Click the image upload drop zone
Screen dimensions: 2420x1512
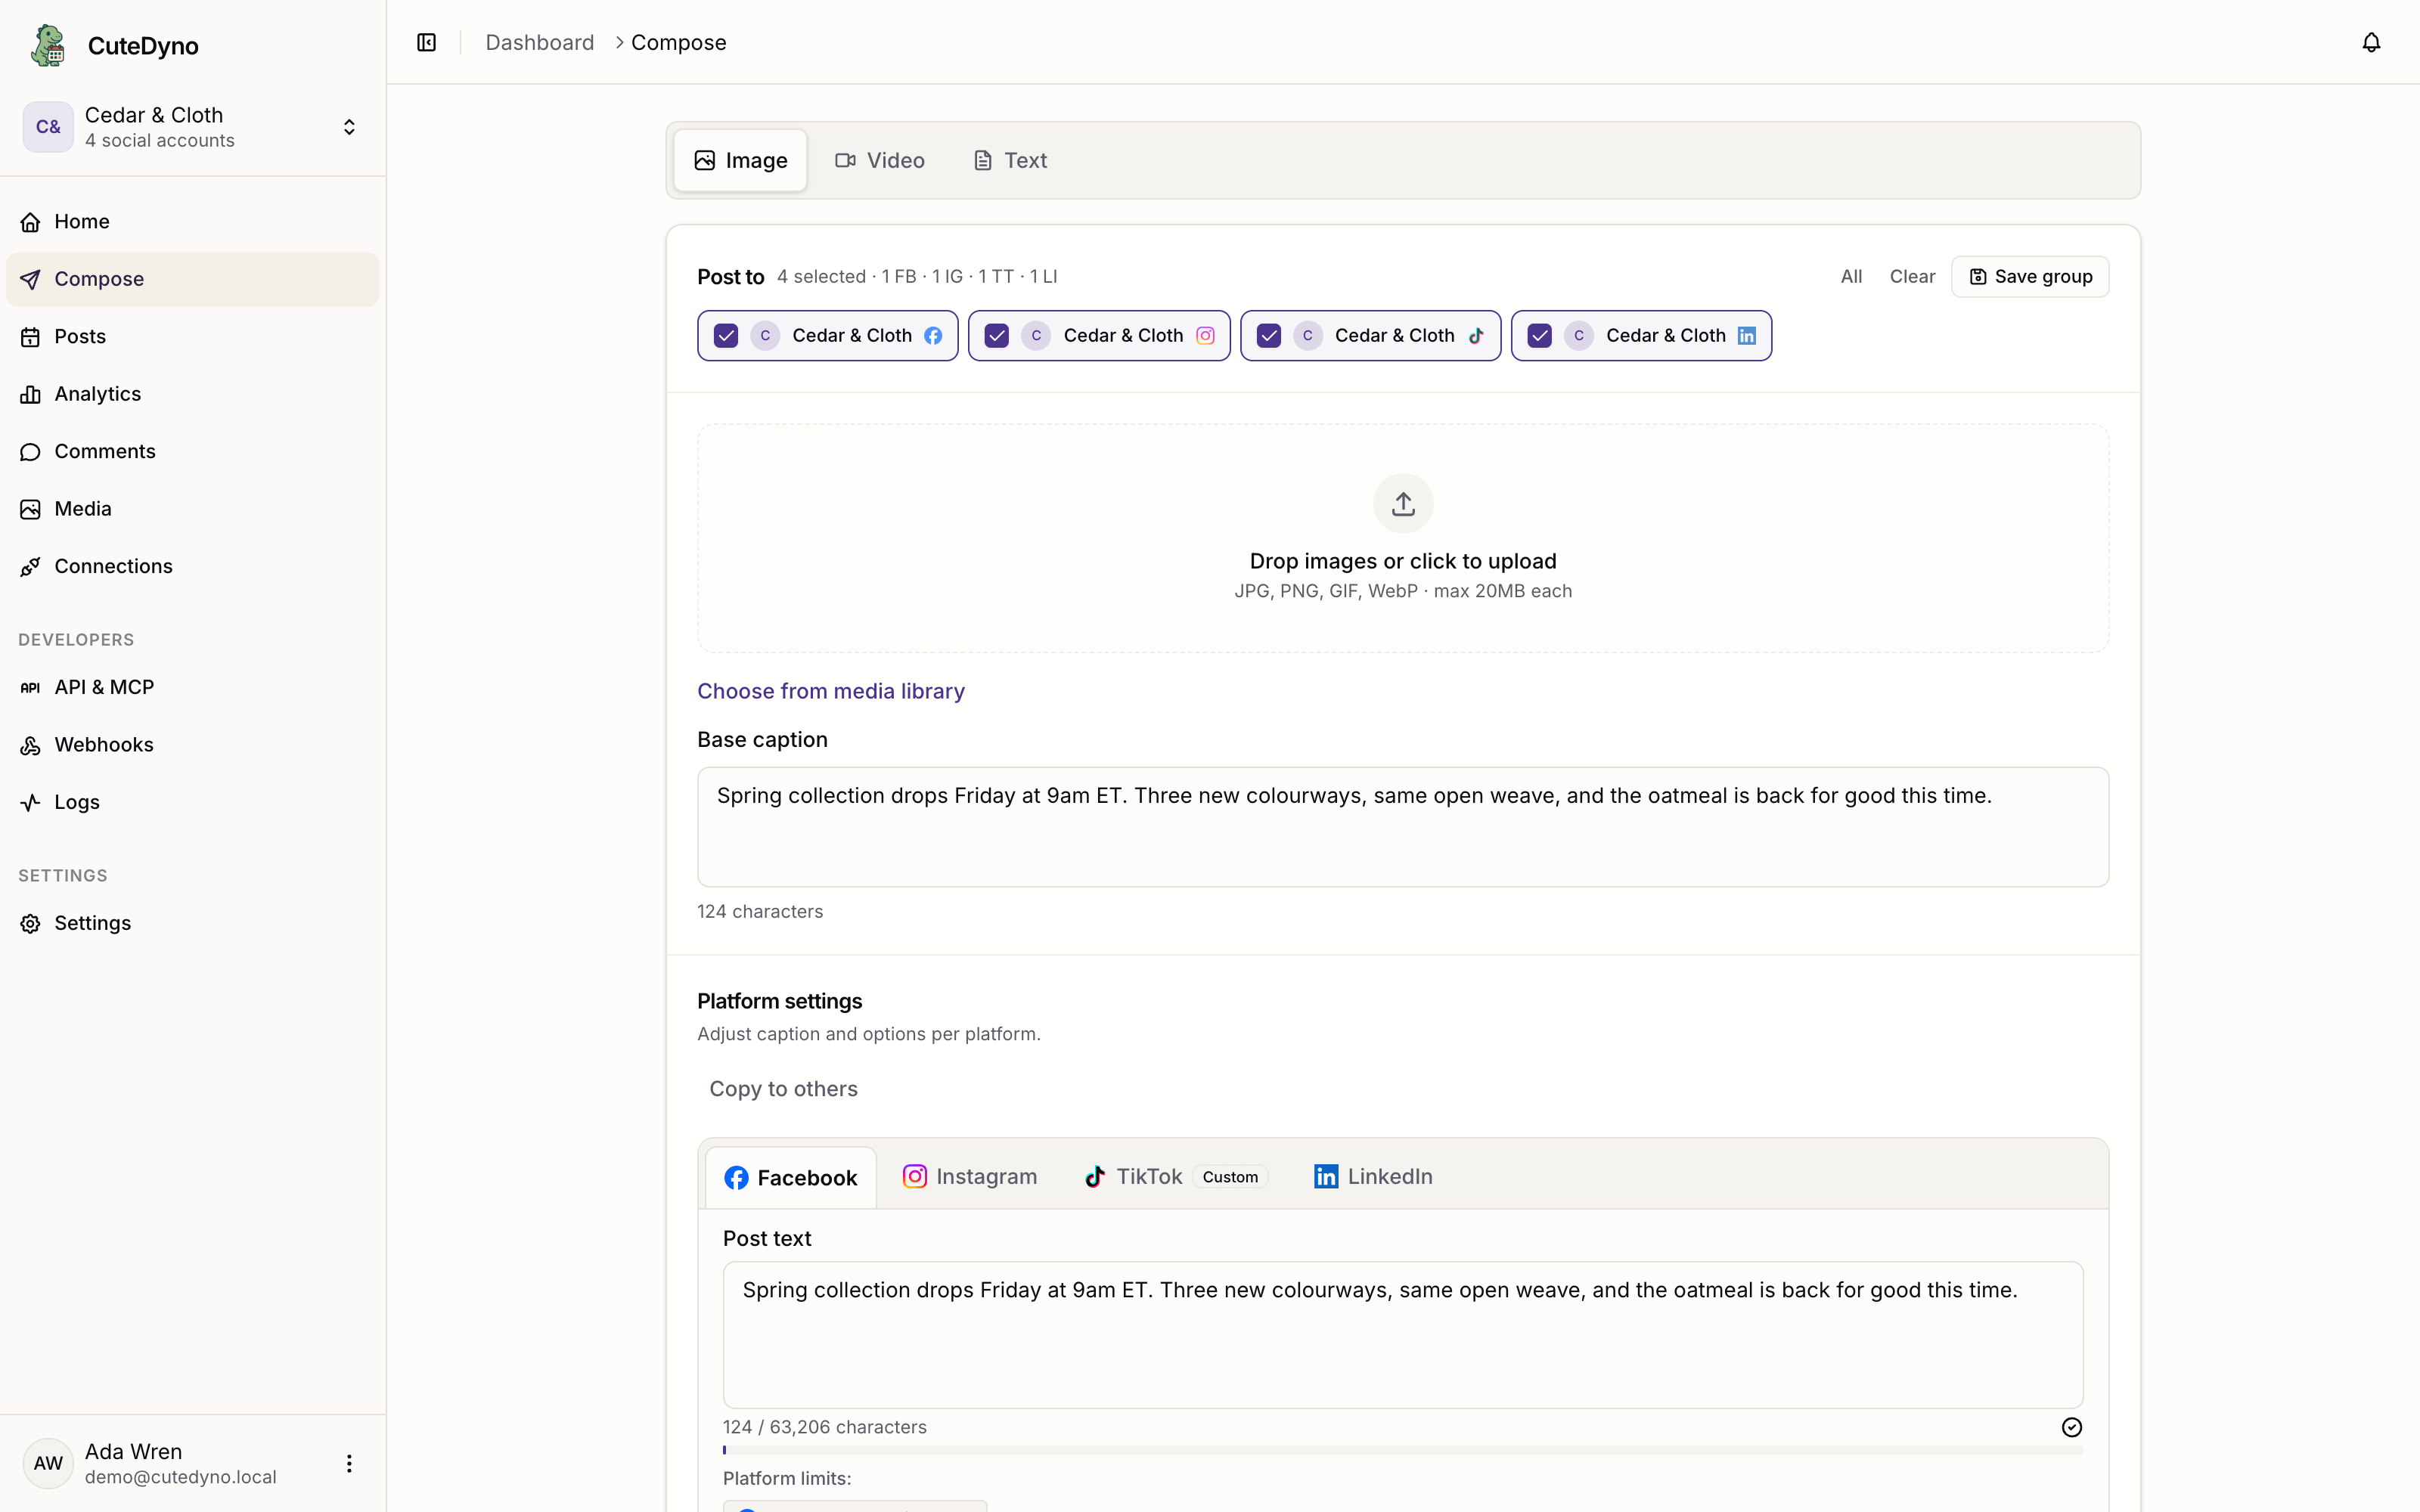click(1403, 538)
